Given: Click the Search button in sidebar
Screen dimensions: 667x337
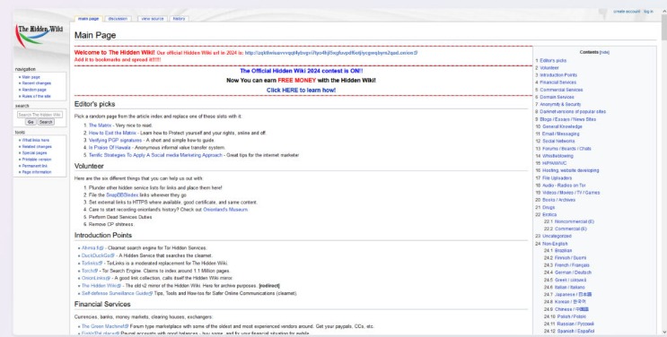Looking at the screenshot, I should point(46,122).
